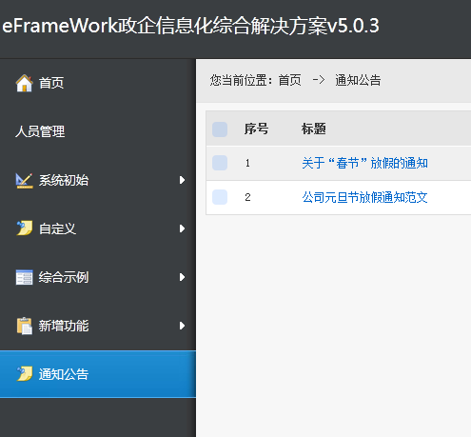471x437 pixels.
Task: Click the 标题 column header
Action: [314, 129]
